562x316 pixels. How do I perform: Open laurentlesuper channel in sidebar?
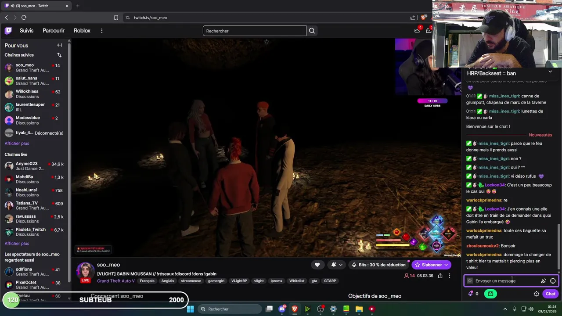click(34, 107)
